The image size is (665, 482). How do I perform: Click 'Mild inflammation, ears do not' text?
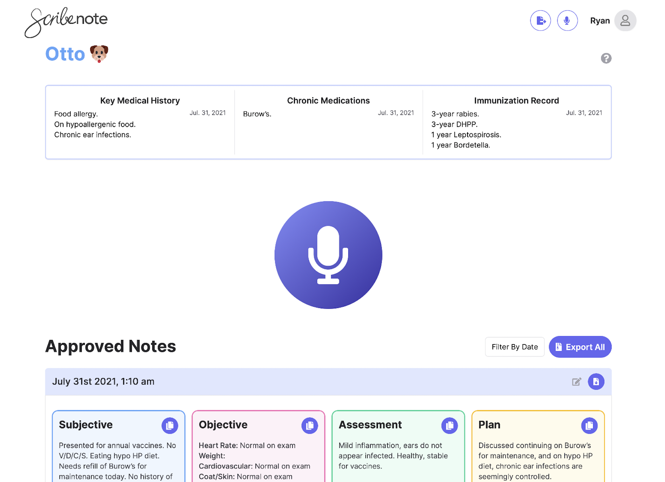point(390,446)
